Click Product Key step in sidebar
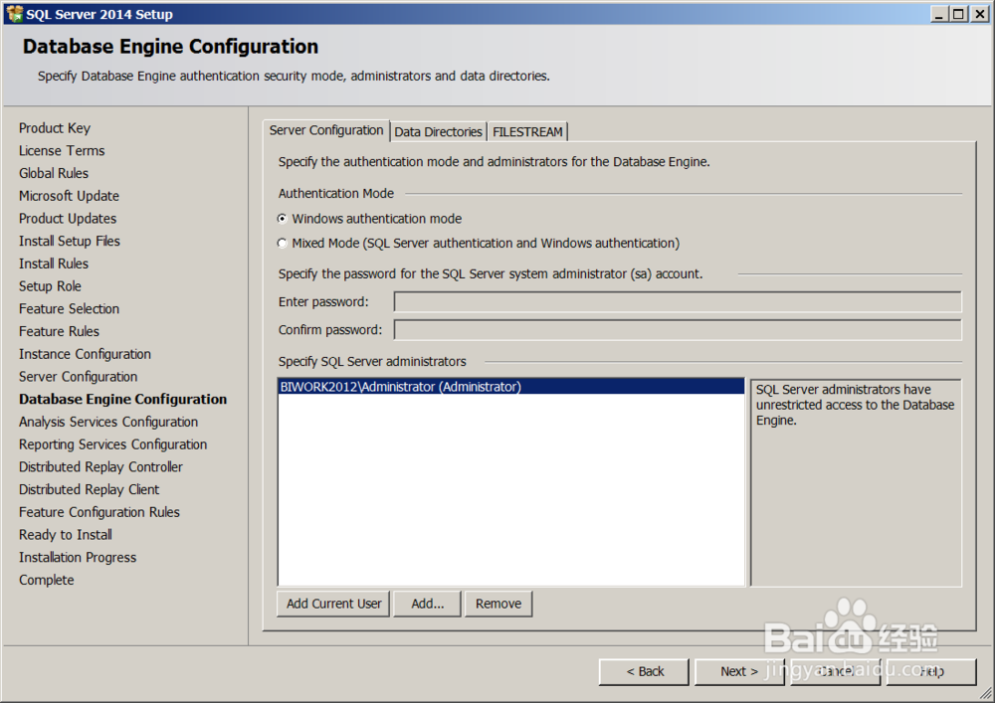Viewport: 995px width, 703px height. (x=55, y=128)
